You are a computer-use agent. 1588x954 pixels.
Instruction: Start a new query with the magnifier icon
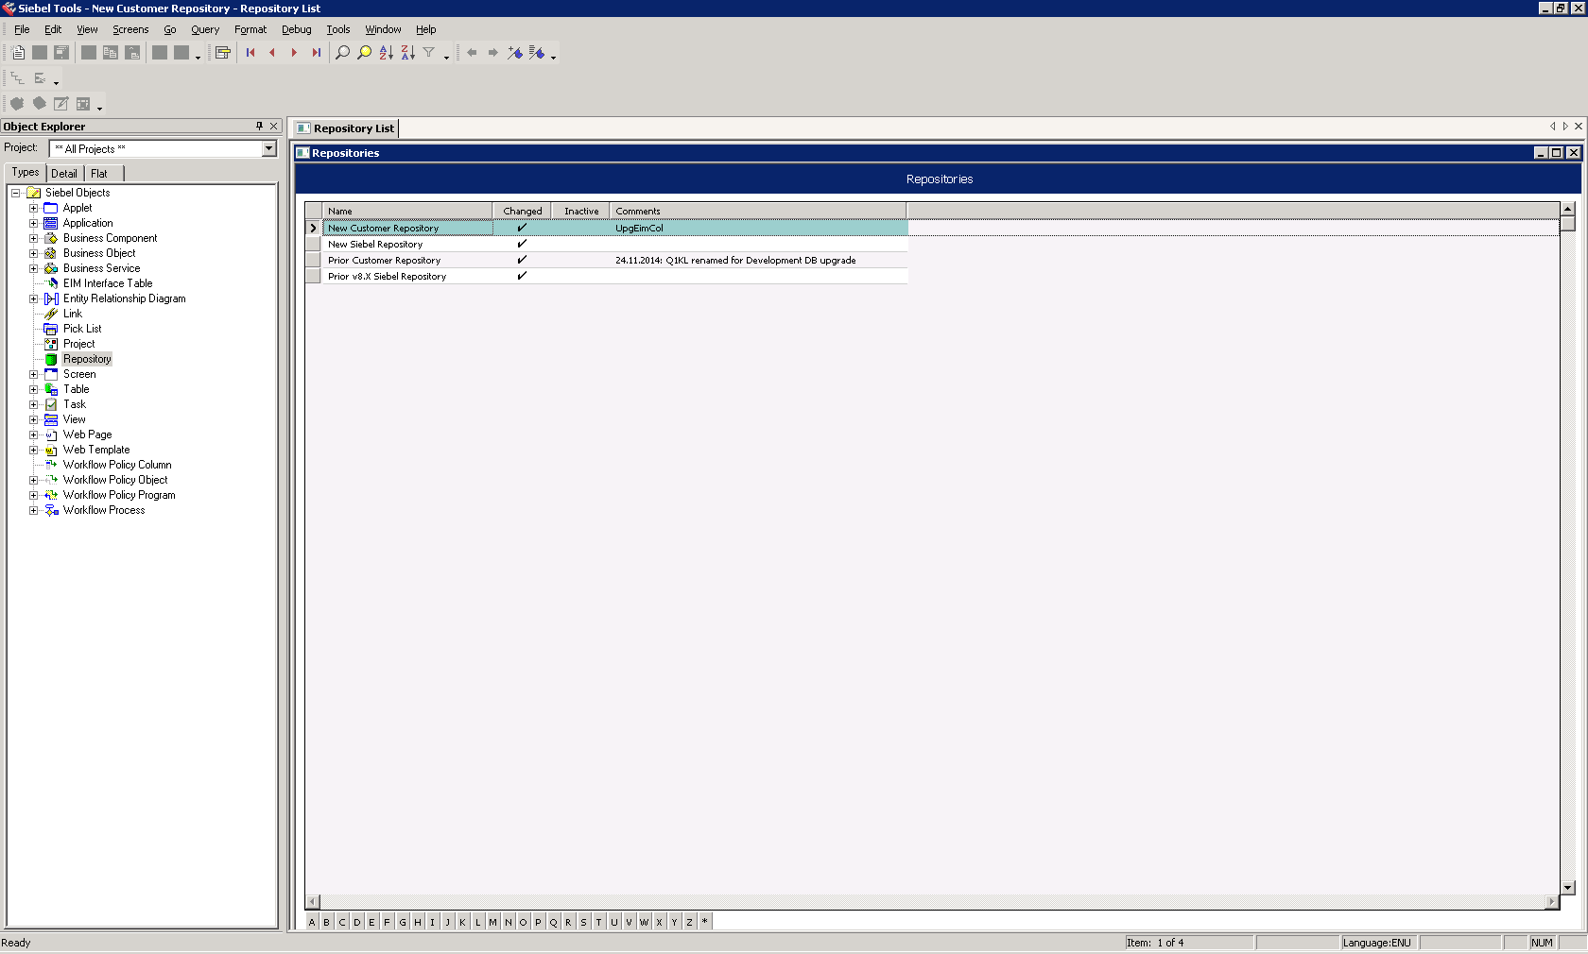tap(343, 53)
